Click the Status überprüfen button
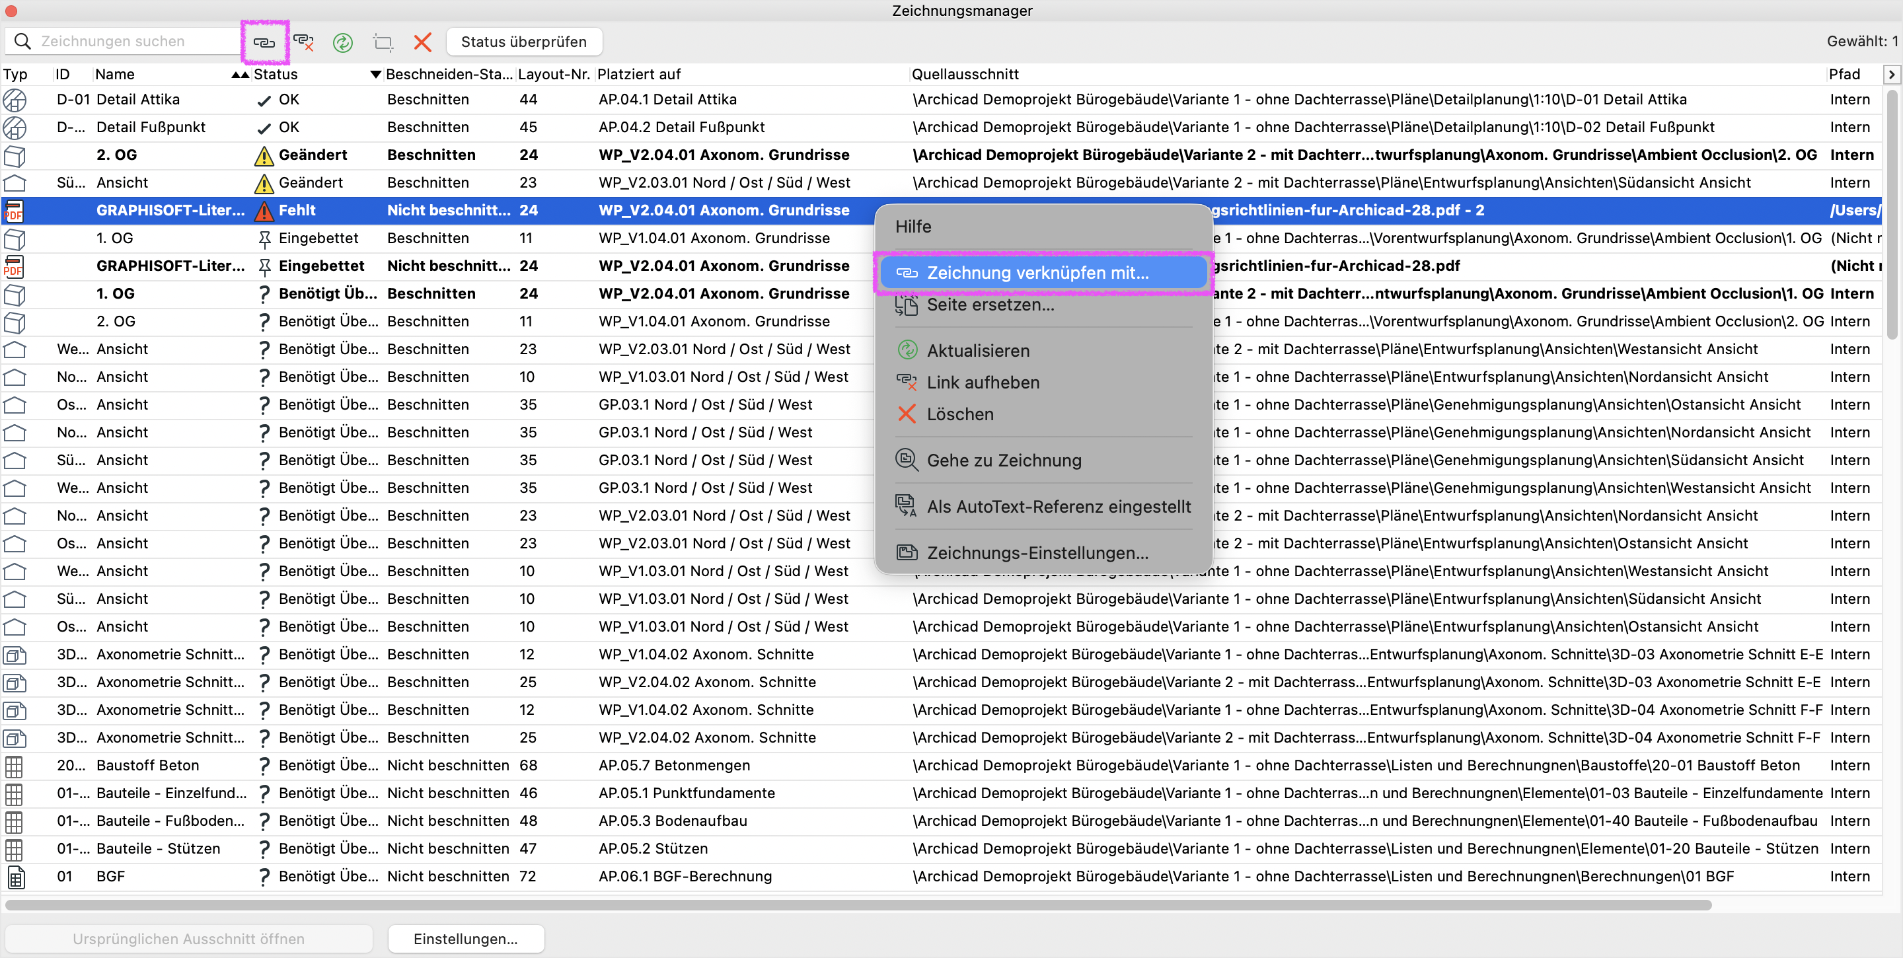The image size is (1903, 958). [524, 42]
